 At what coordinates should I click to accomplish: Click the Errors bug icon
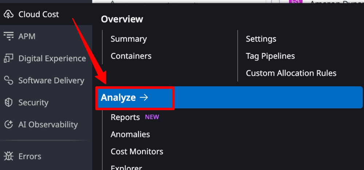(x=8, y=157)
